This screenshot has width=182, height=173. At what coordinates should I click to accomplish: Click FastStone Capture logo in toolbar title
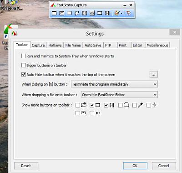53,5
